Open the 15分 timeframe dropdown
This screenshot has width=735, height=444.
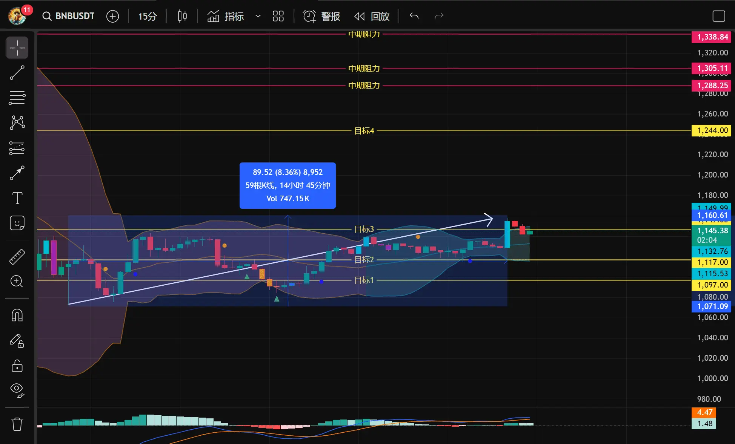tap(147, 16)
